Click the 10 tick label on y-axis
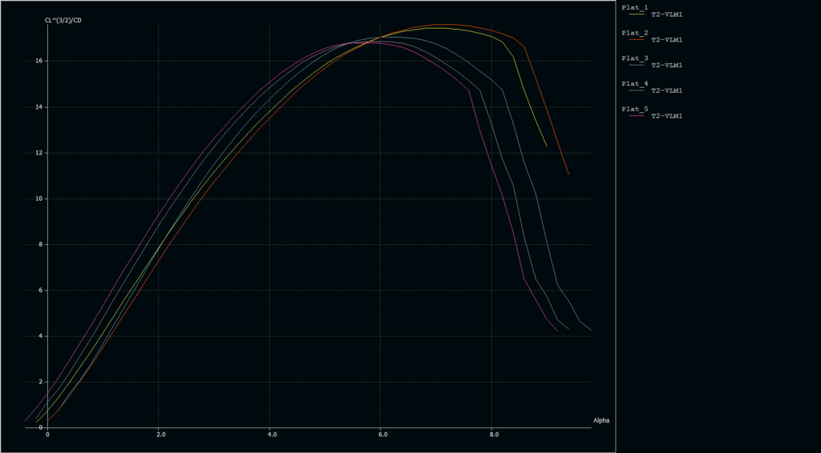Screen dimensions: 821x453 39,198
